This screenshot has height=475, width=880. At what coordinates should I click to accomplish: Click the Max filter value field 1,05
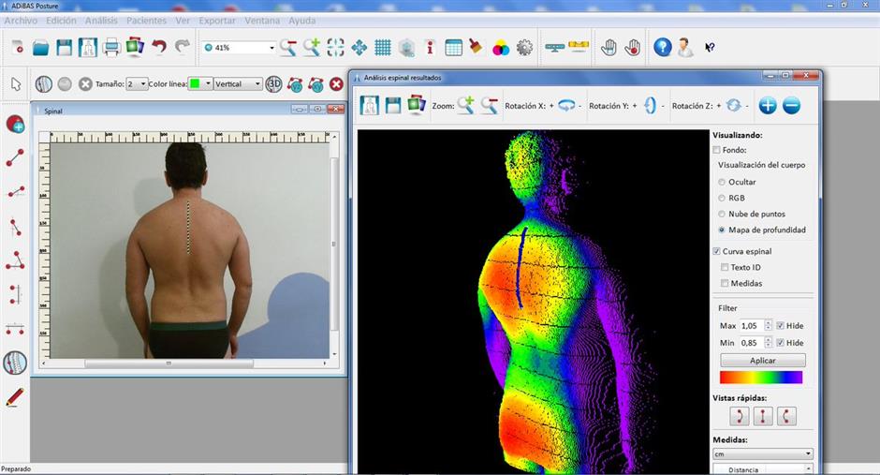(x=752, y=326)
